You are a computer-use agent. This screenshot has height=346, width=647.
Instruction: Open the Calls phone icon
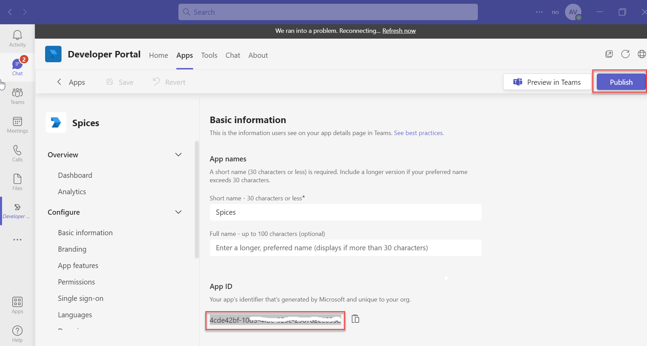click(17, 154)
